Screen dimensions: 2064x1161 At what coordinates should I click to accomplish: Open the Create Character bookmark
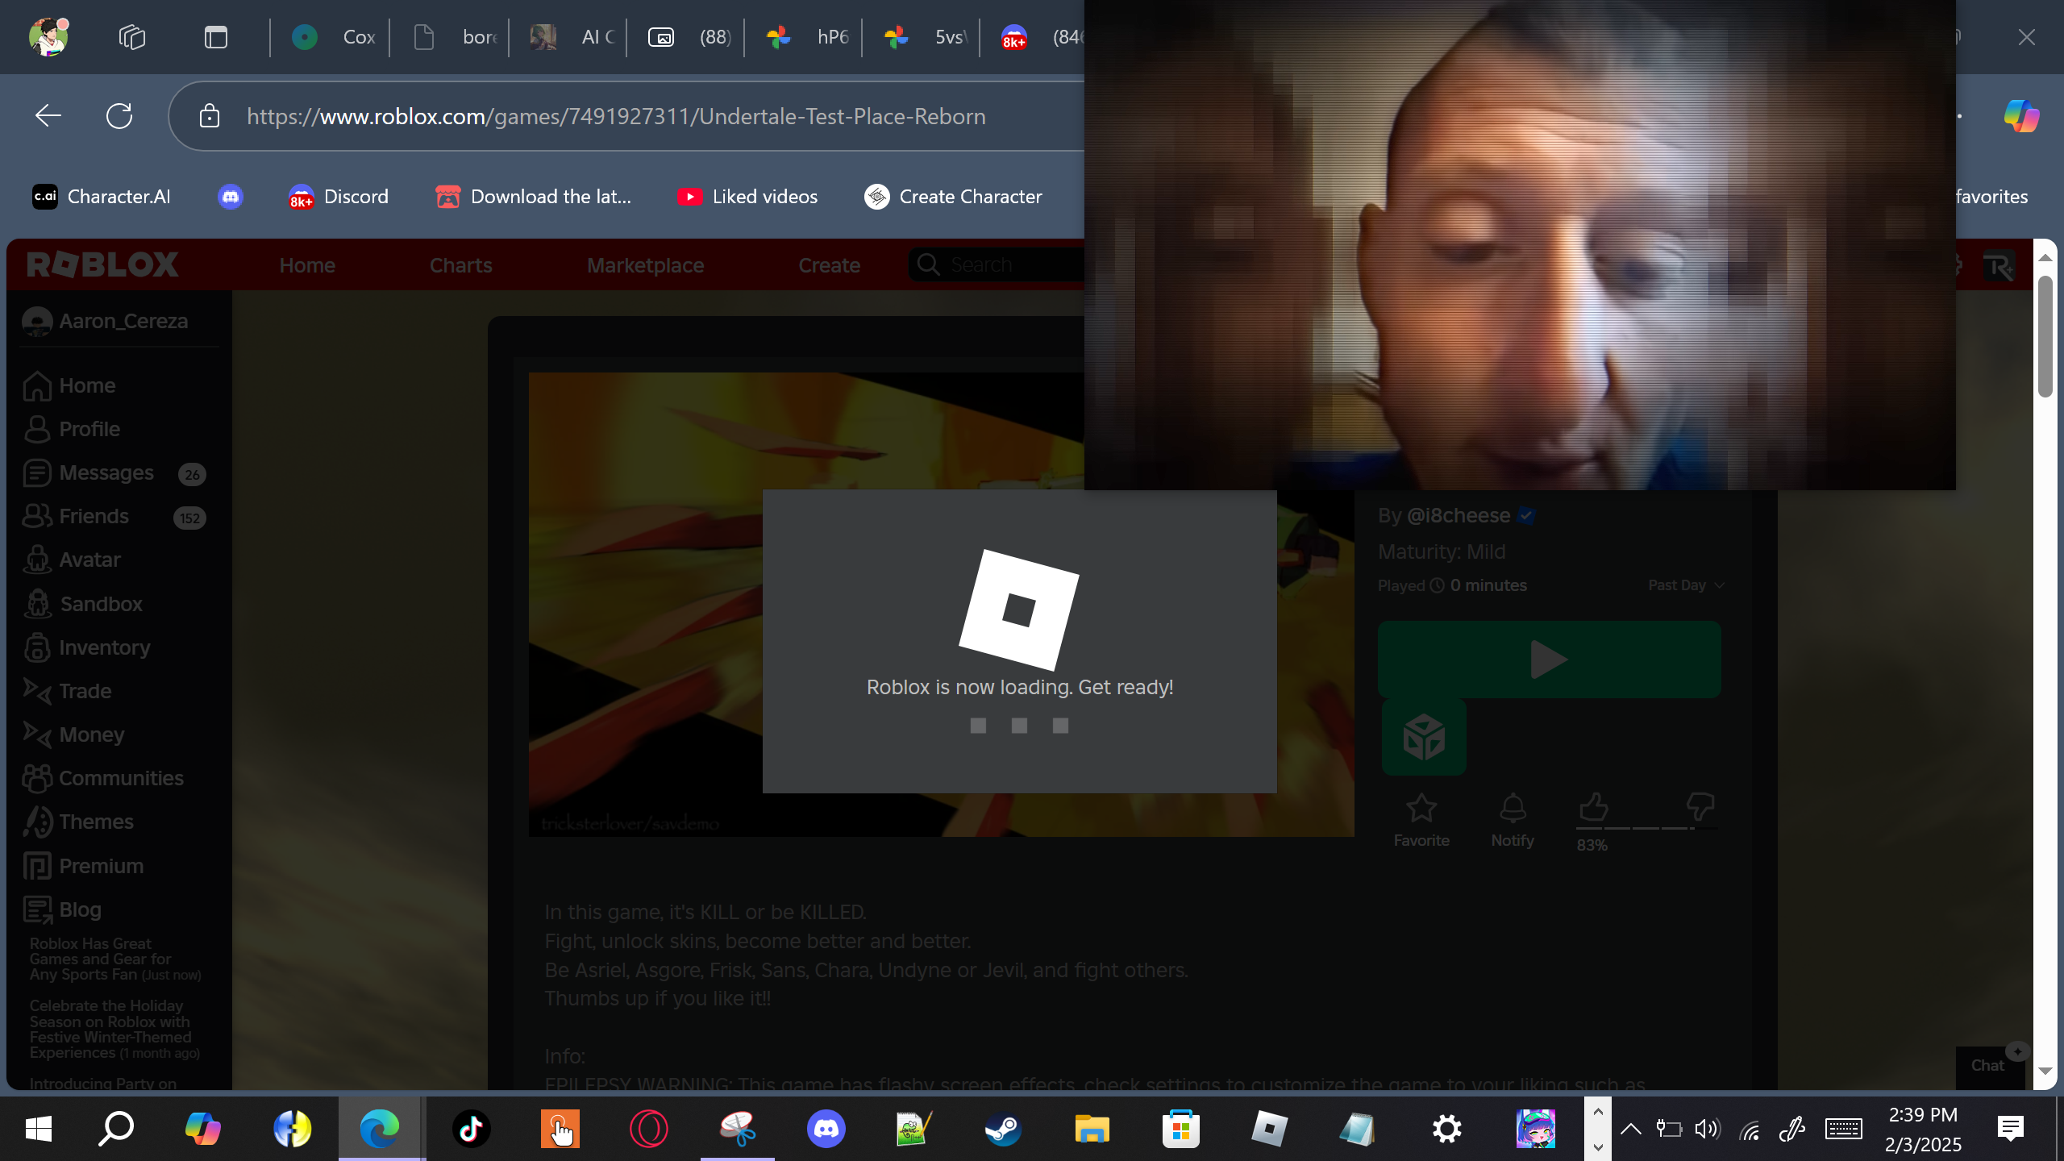[953, 197]
